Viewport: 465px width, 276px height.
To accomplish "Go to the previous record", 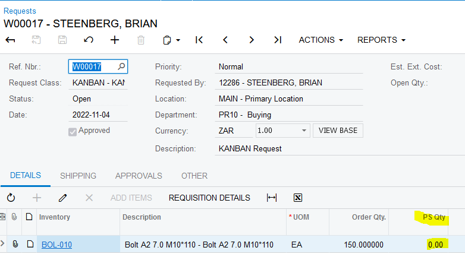I will click(x=225, y=40).
